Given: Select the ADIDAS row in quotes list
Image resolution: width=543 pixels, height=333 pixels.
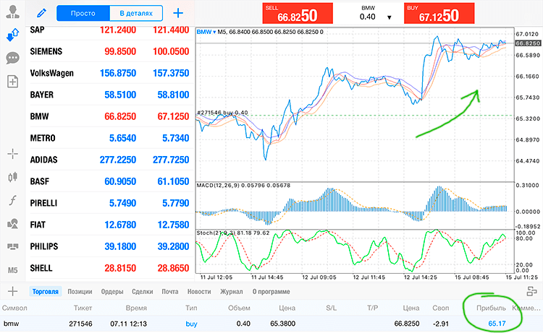Looking at the screenshot, I should click(x=109, y=160).
